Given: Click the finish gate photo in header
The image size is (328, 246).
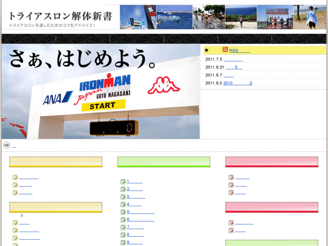Looking at the screenshot, I should click(138, 17).
